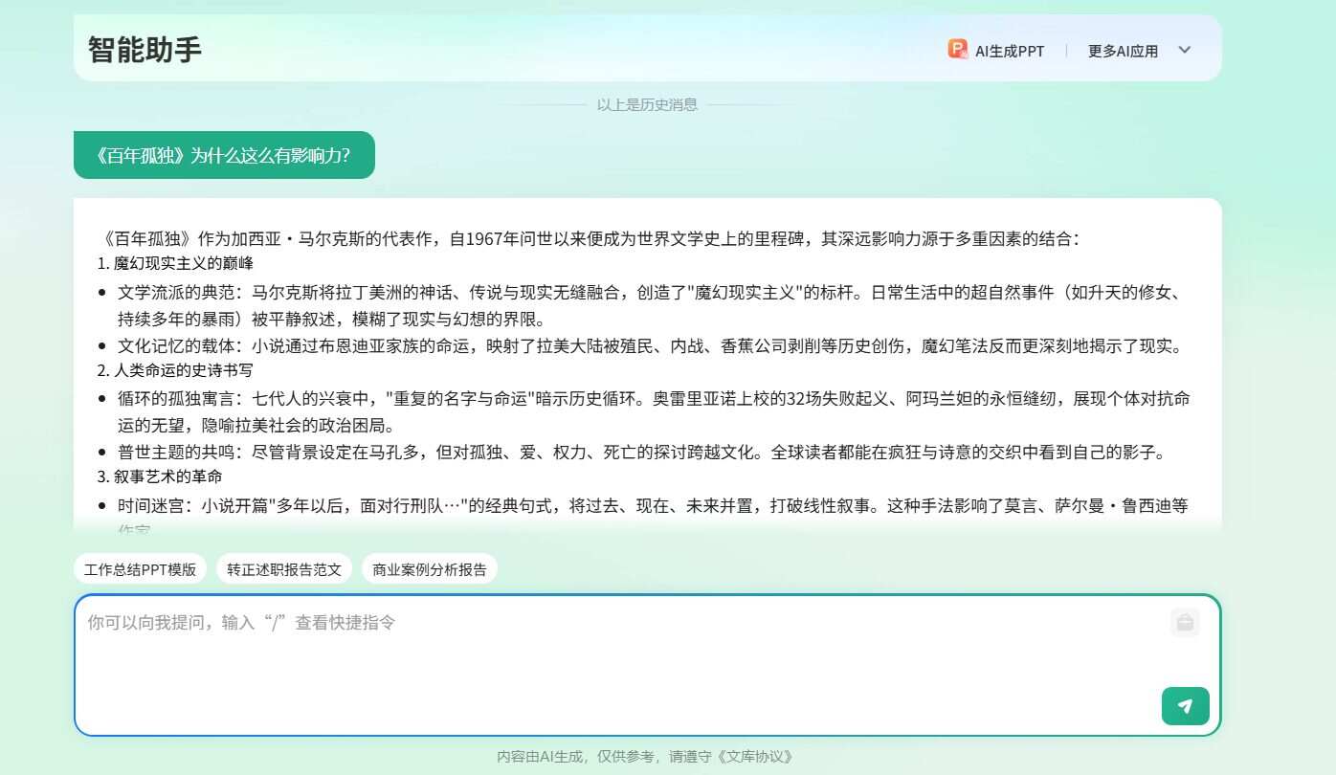
Task: Click the toolbox icon inside the input box
Action: tap(1185, 622)
